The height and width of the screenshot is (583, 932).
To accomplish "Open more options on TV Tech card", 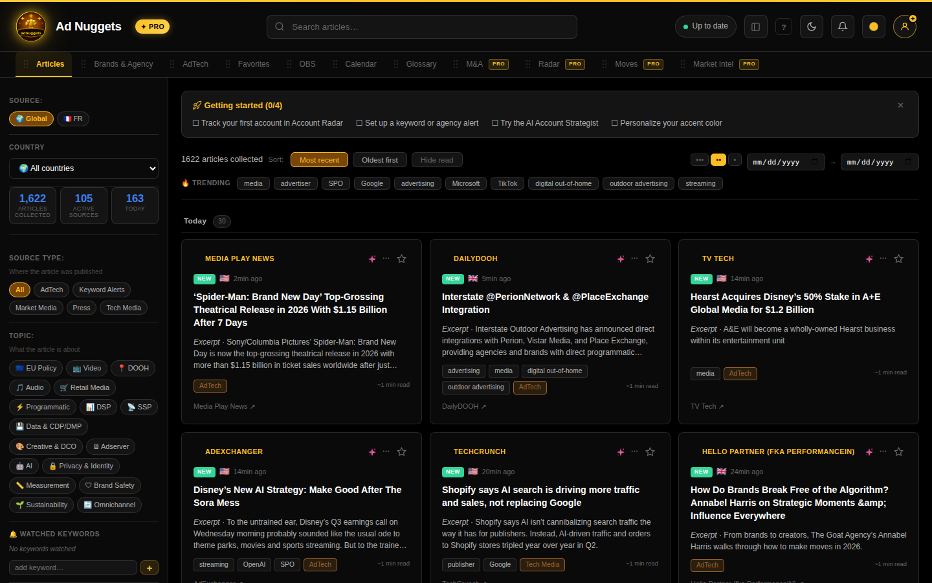I will click(883, 258).
